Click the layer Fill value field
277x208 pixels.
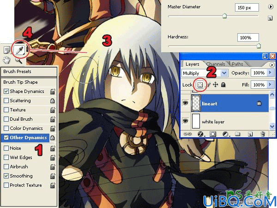pyautogui.click(x=259, y=85)
